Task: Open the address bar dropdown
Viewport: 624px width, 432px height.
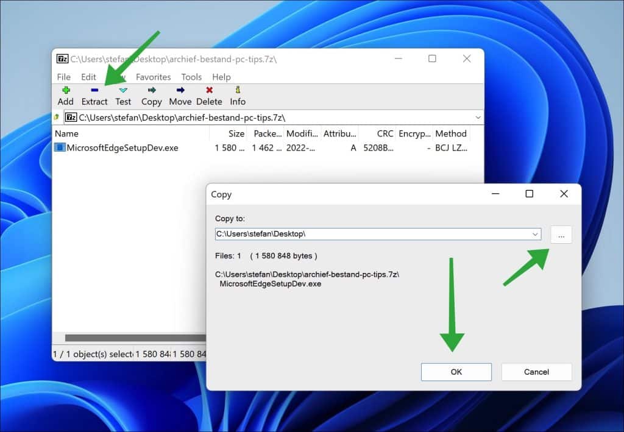Action: (x=478, y=117)
